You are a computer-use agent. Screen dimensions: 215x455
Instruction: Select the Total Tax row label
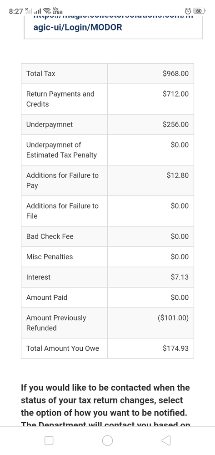(40, 74)
